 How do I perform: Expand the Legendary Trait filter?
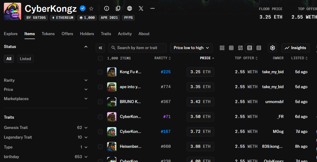(x=46, y=137)
